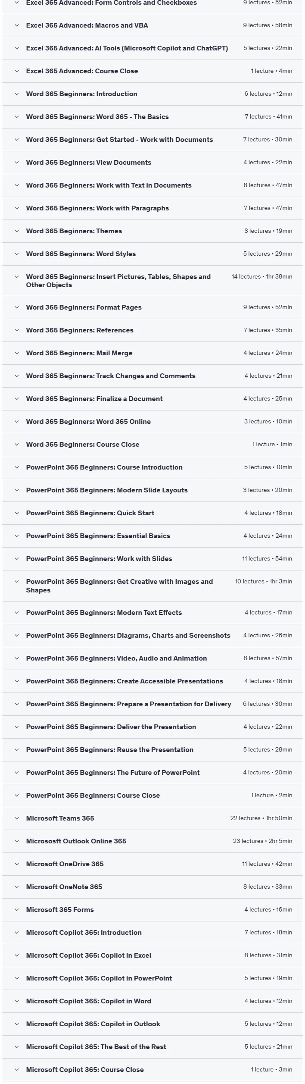Expand Word 365 Beginners: Word Styles chevron
The height and width of the screenshot is (1084, 305).
pos(17,254)
